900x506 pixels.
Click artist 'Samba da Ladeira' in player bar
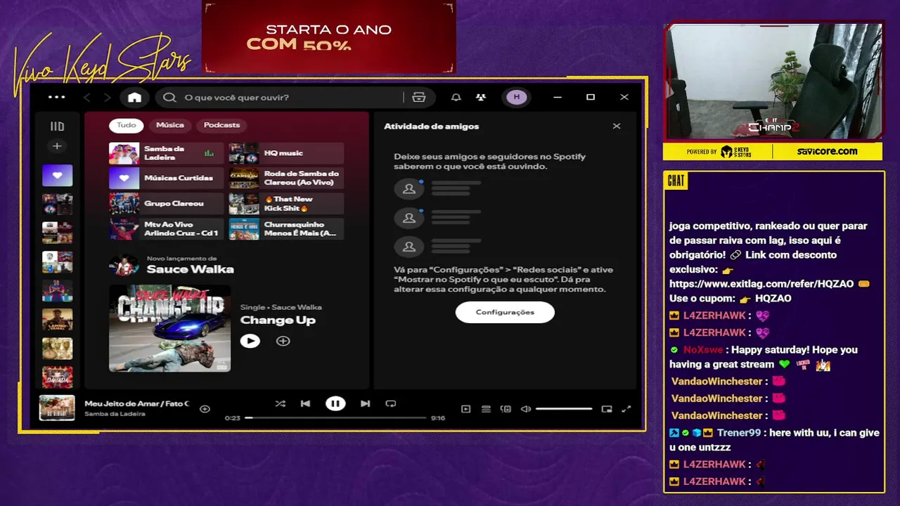pyautogui.click(x=115, y=414)
